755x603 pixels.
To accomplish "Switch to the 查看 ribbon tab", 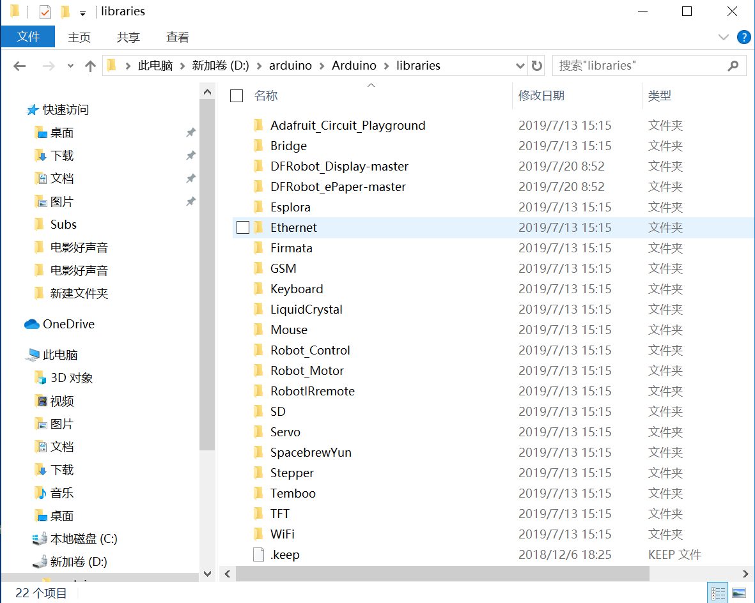I will [177, 37].
